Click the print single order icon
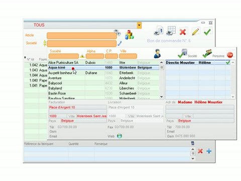Screen dimensions: 241x181 click(x=159, y=31)
